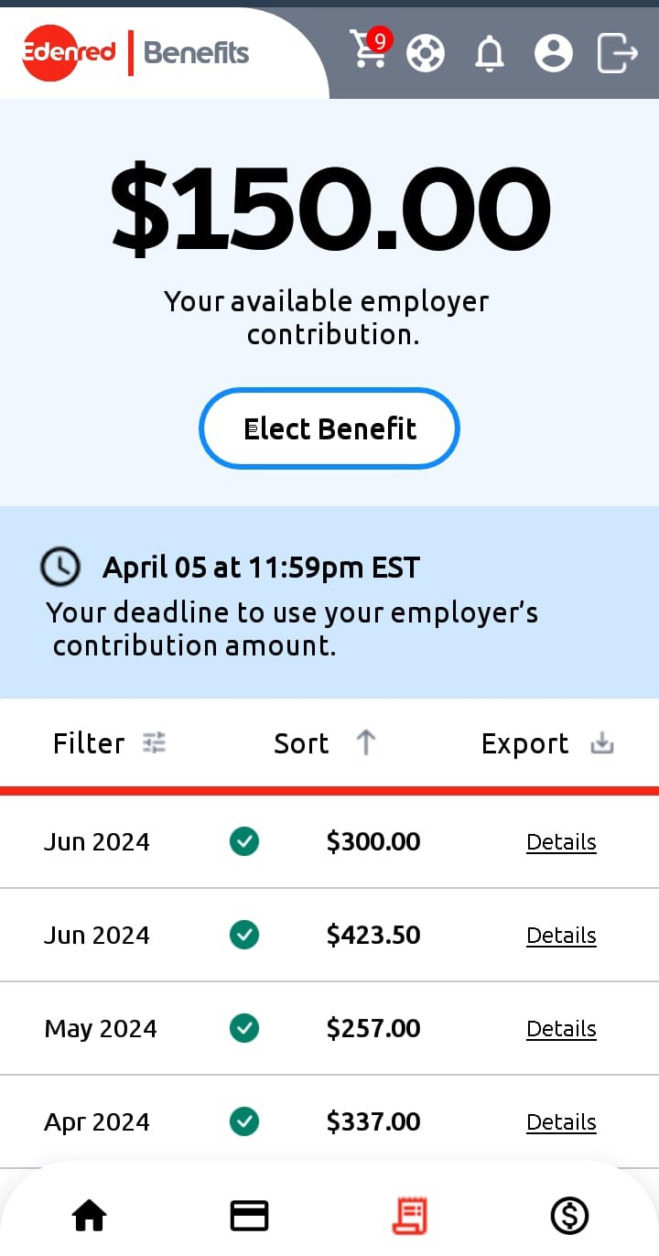Click the clock icon beside the deadline
The width and height of the screenshot is (659, 1256).
coord(60,567)
